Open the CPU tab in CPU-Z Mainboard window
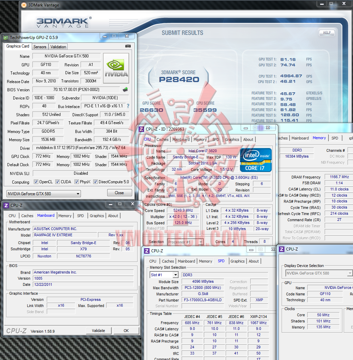This screenshot has height=360, width=353. (x=12, y=216)
